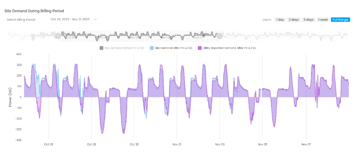Click the left handle of range navigator
Screen dimensions: 355x159
58,35
